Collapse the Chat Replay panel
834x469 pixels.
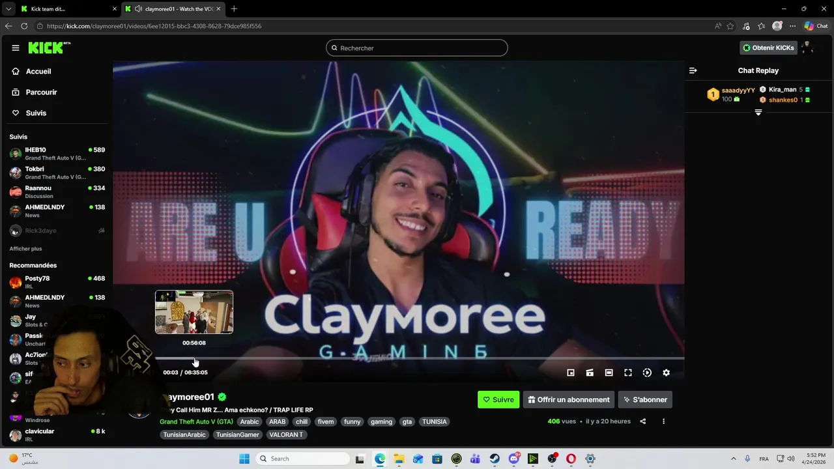[693, 70]
